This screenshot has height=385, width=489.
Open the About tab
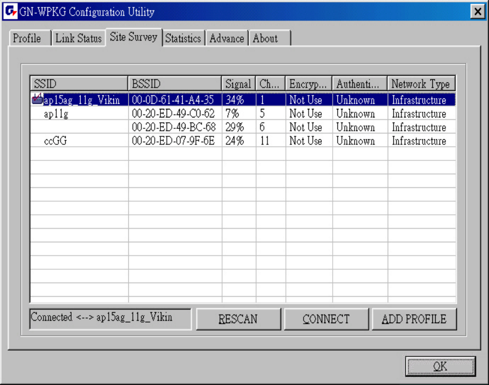(x=265, y=38)
